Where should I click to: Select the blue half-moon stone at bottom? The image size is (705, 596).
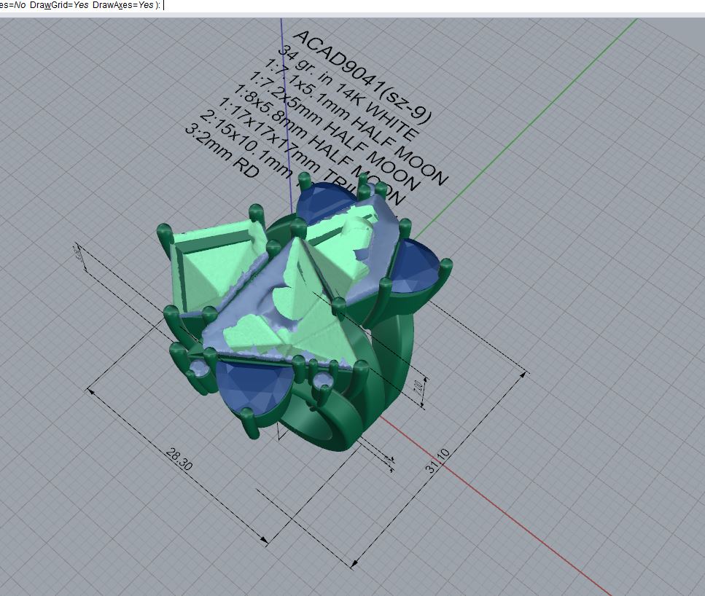252,384
